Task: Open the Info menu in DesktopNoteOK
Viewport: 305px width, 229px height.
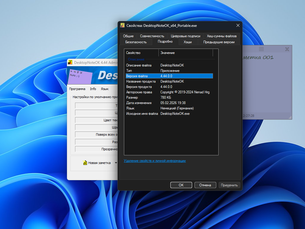Action: click(93, 89)
